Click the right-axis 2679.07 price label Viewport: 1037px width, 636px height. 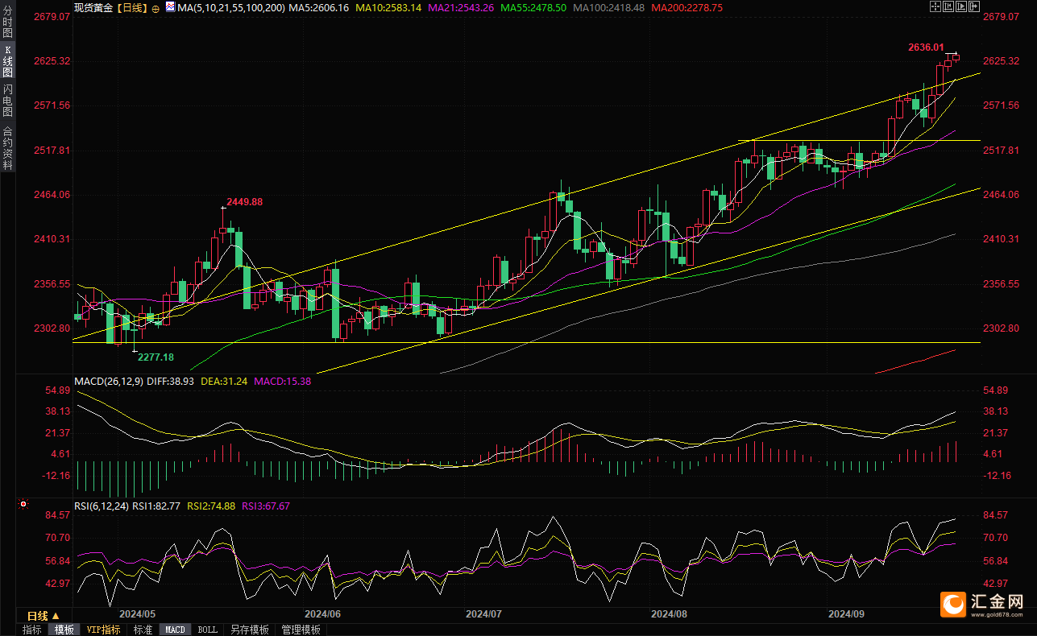(x=999, y=16)
